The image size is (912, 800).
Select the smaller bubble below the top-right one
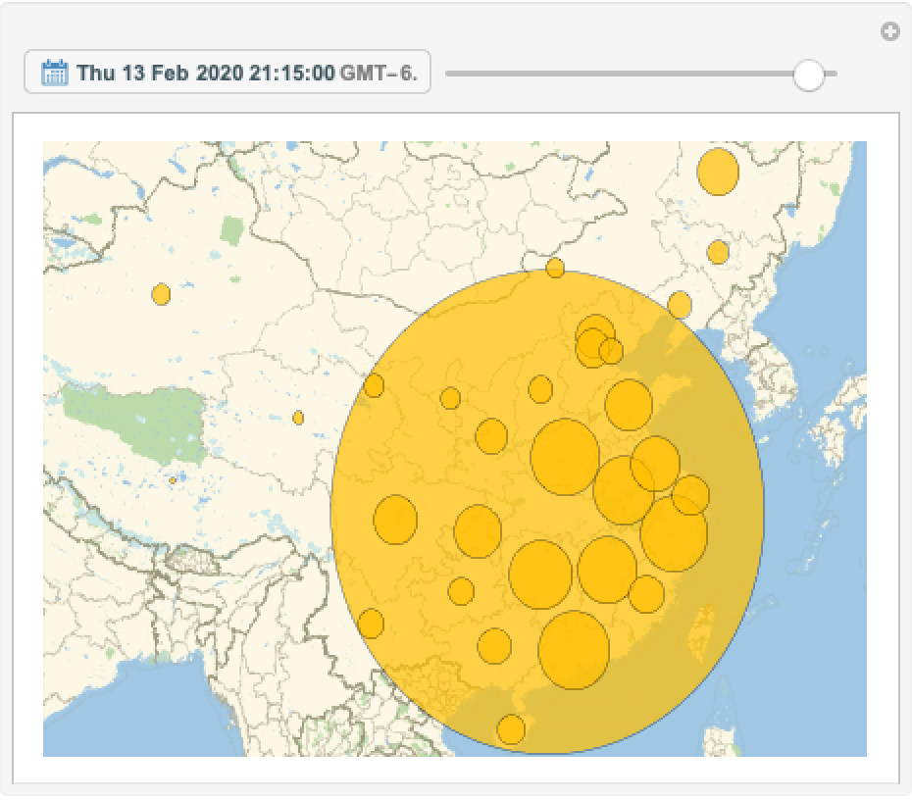(x=718, y=252)
